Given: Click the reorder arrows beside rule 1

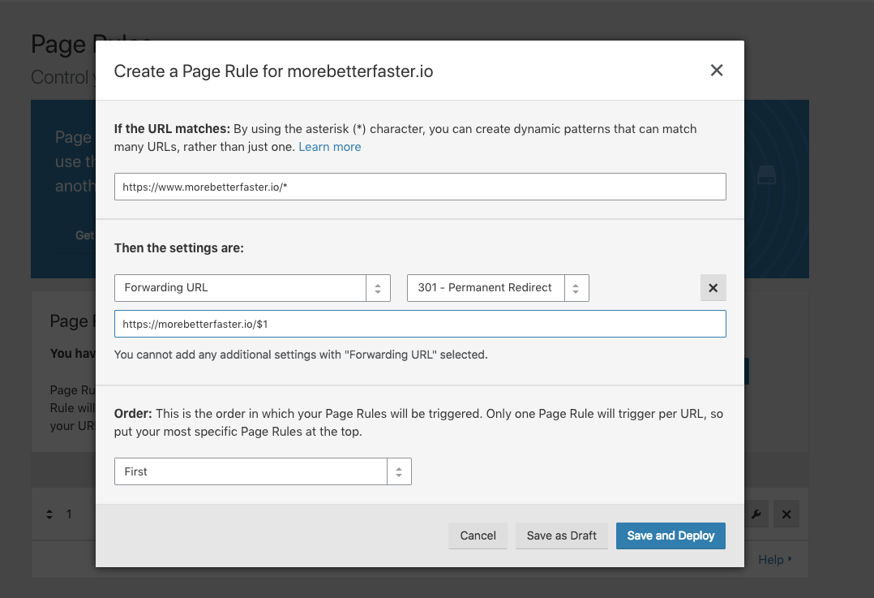Looking at the screenshot, I should (49, 514).
